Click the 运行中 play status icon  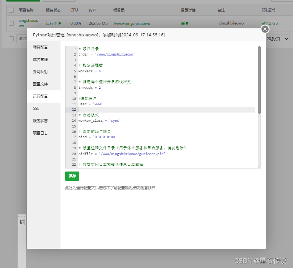tap(60, 23)
